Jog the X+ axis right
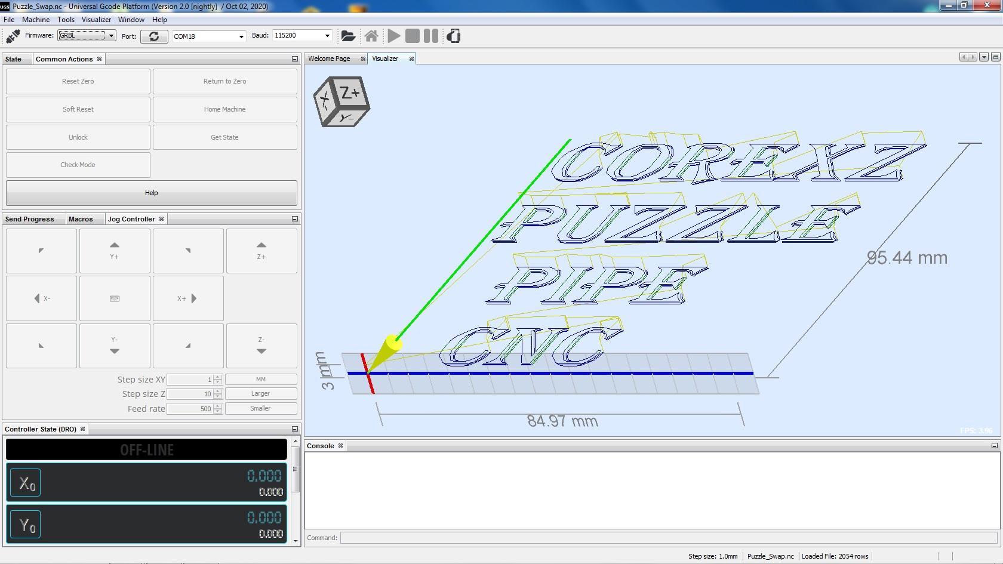Image resolution: width=1003 pixels, height=564 pixels. 188,298
